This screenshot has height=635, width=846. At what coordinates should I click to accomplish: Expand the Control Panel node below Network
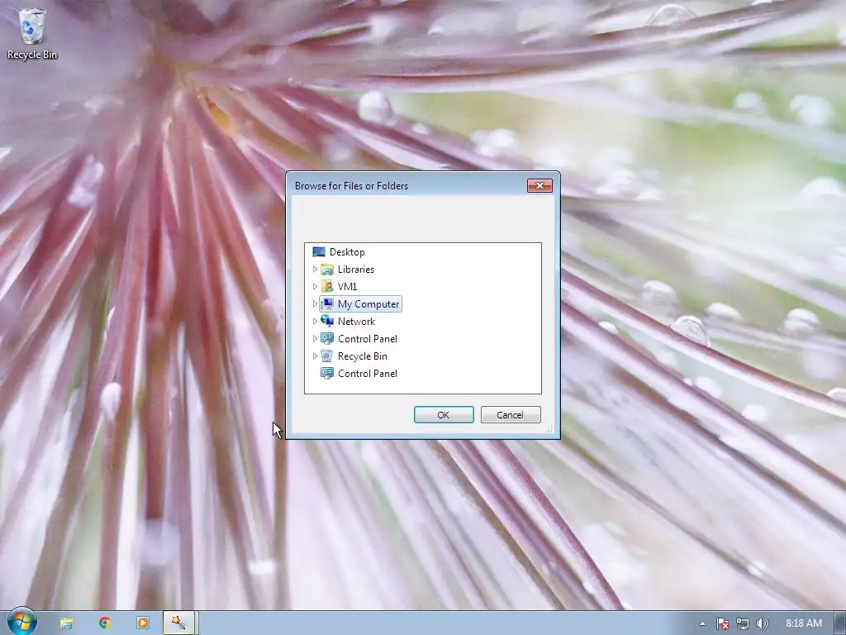[315, 338]
